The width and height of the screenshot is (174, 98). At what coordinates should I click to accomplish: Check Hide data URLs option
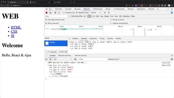pos(69,16)
